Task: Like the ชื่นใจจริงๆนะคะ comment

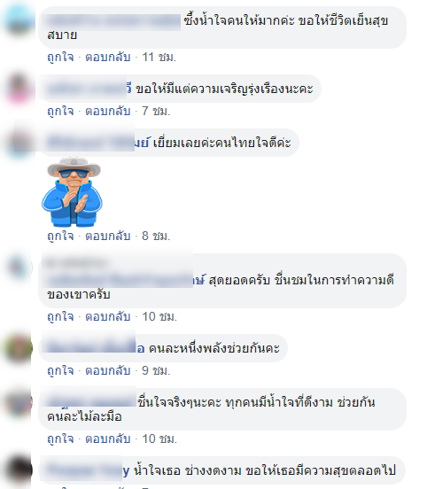Action: point(60,439)
